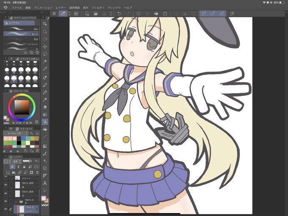Delete layer using layer panel trash icon
The height and width of the screenshot is (216, 288).
click(37, 172)
